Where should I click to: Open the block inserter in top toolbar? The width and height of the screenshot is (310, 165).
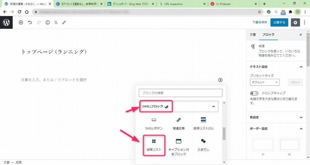(21, 22)
